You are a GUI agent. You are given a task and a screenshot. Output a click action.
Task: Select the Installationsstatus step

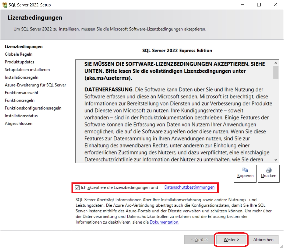click(x=21, y=116)
